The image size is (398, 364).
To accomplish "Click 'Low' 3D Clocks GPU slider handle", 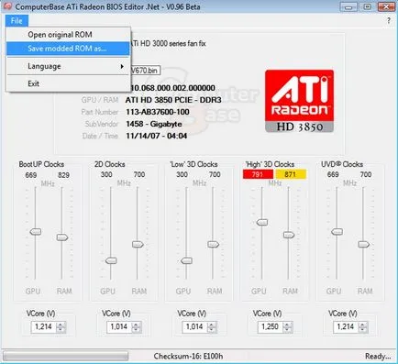I will pos(186,260).
